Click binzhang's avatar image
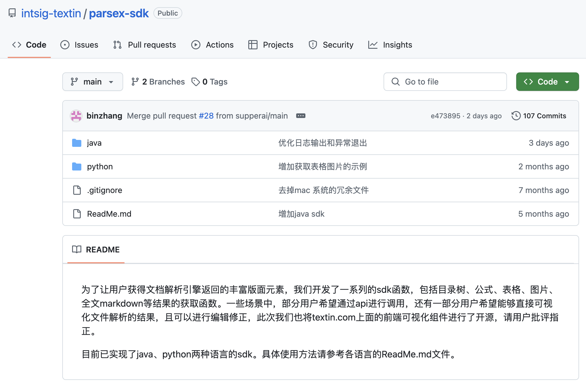 (x=76, y=116)
